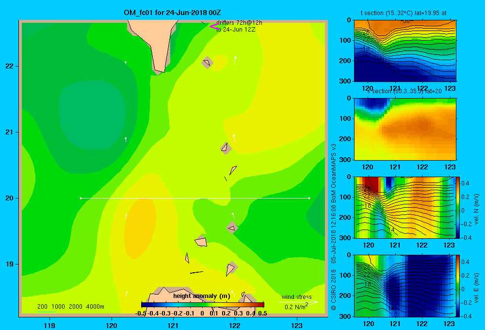Open the salinity section plot
Viewport: 485px width, 330px height.
(405, 129)
